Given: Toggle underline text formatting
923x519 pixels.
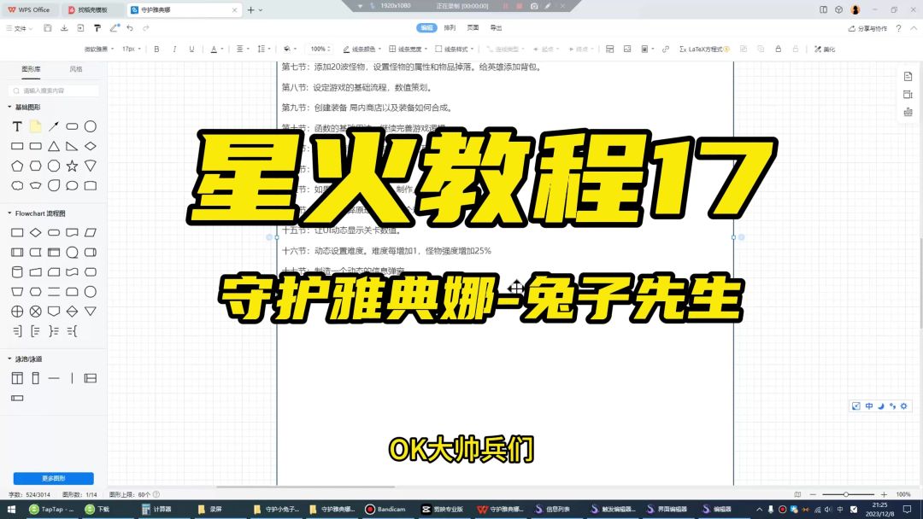Looking at the screenshot, I should [191, 50].
